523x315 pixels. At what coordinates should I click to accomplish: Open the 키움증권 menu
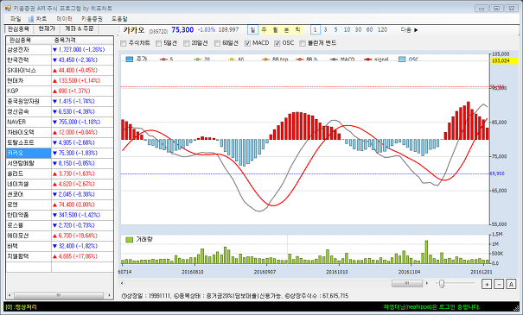coord(92,19)
